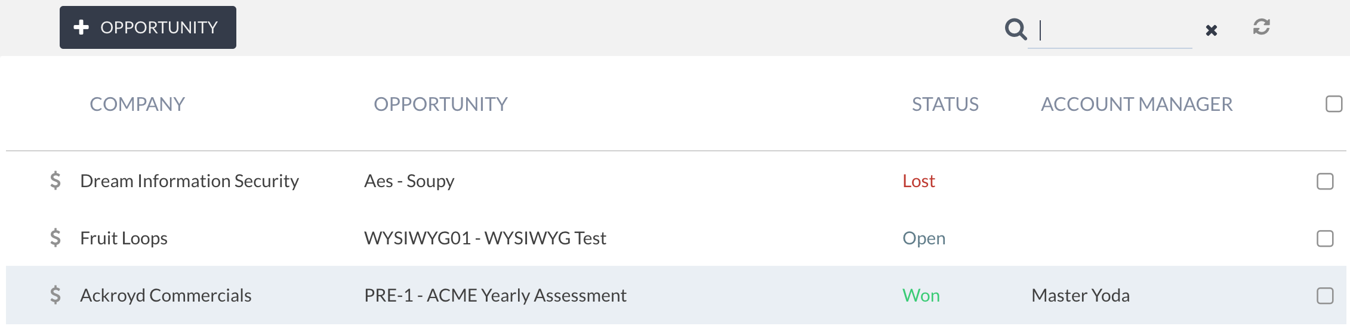Open WYSIWYG01 - WYSIWYG Test opportunity
The height and width of the screenshot is (329, 1350).
485,238
